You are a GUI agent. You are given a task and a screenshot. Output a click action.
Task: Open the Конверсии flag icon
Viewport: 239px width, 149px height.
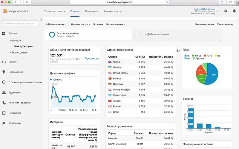(4, 123)
